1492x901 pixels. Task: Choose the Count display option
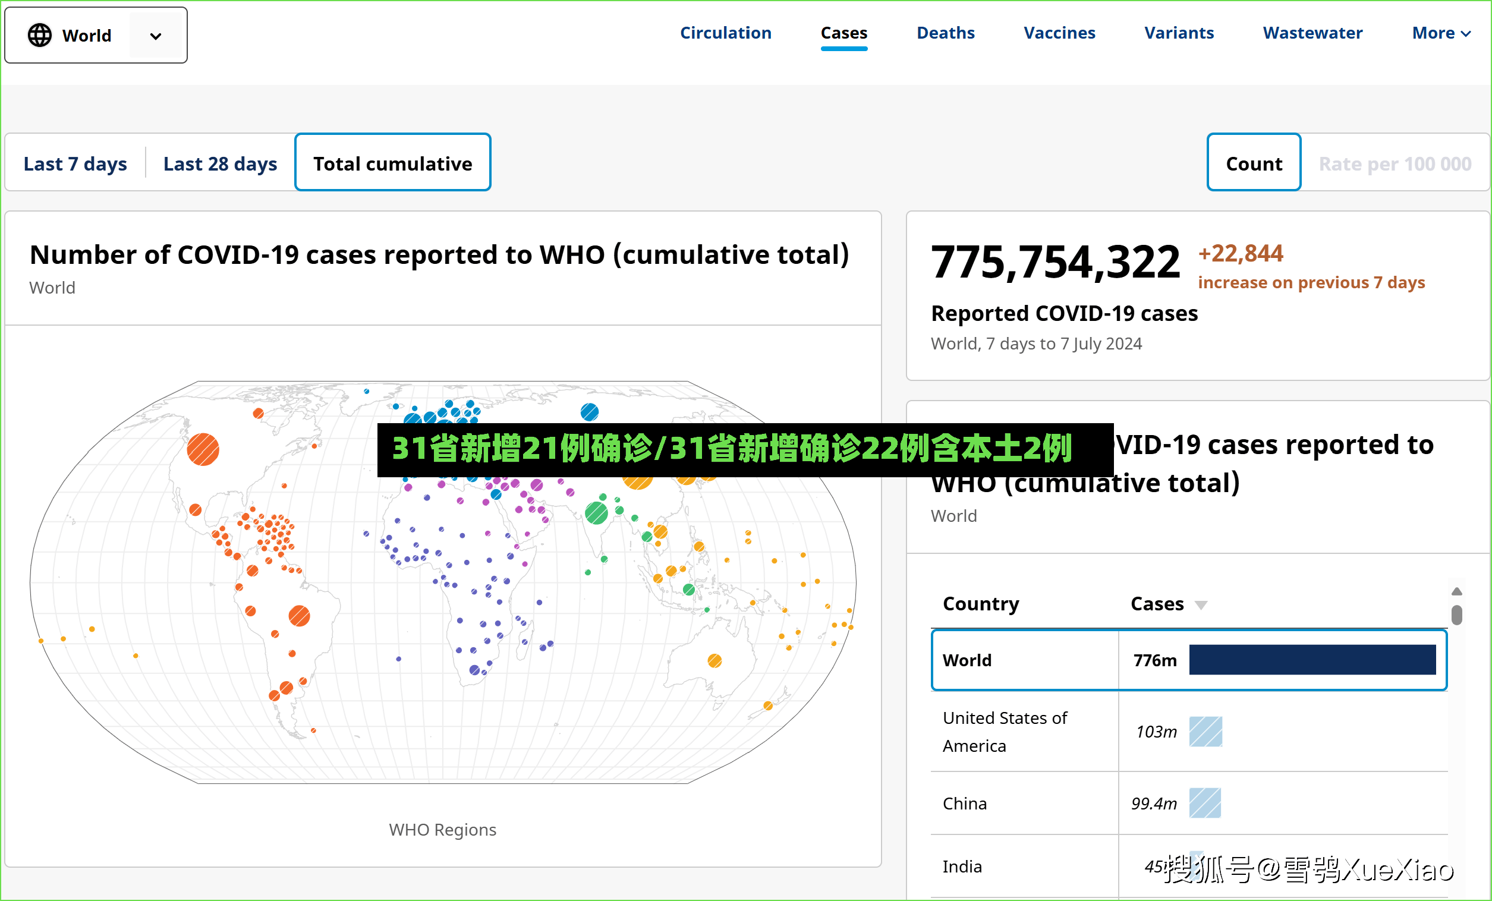point(1254,162)
